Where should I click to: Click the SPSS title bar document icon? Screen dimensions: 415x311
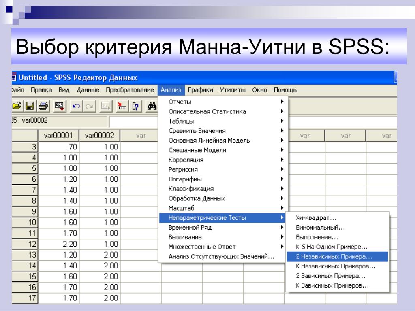pos(14,77)
